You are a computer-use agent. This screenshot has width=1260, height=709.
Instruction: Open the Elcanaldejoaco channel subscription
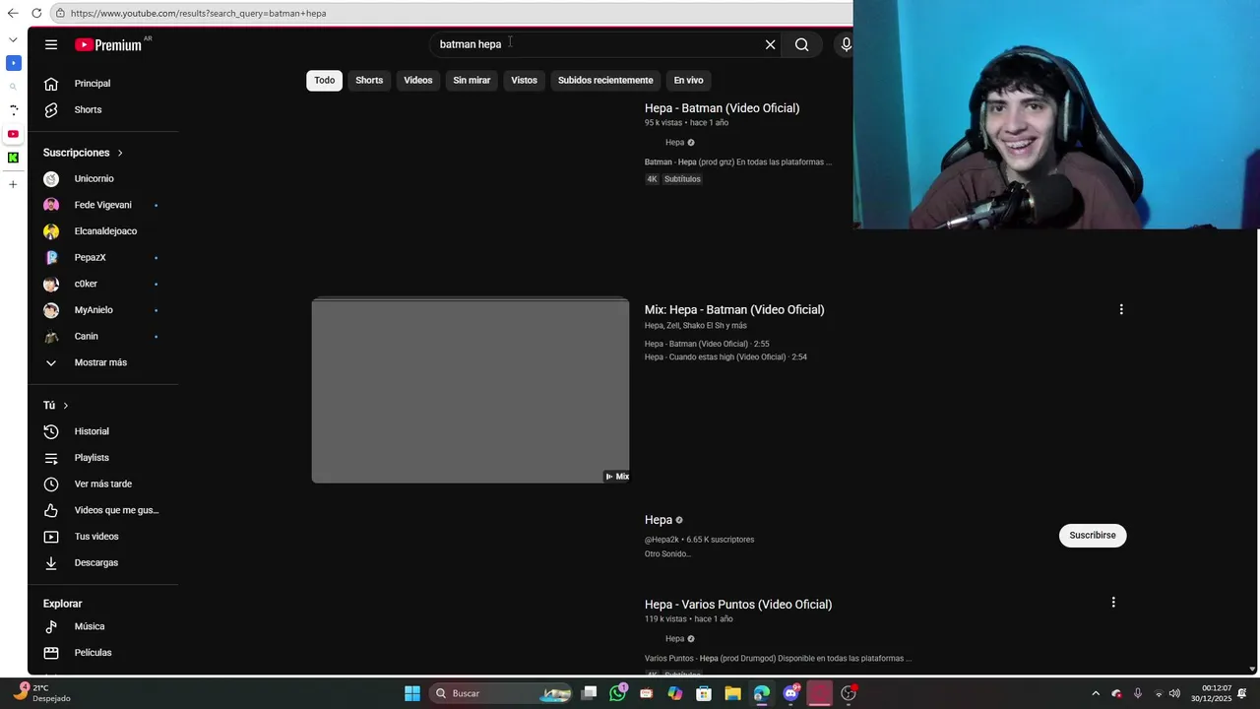pos(103,231)
